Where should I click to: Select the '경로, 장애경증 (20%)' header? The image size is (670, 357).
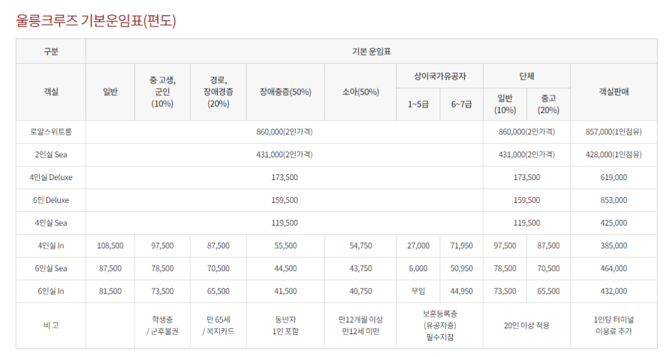click(x=219, y=92)
